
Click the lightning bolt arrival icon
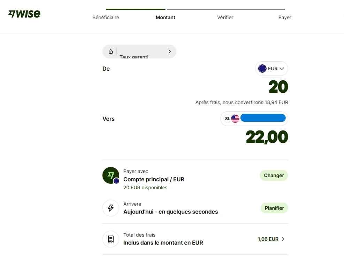coord(111,208)
